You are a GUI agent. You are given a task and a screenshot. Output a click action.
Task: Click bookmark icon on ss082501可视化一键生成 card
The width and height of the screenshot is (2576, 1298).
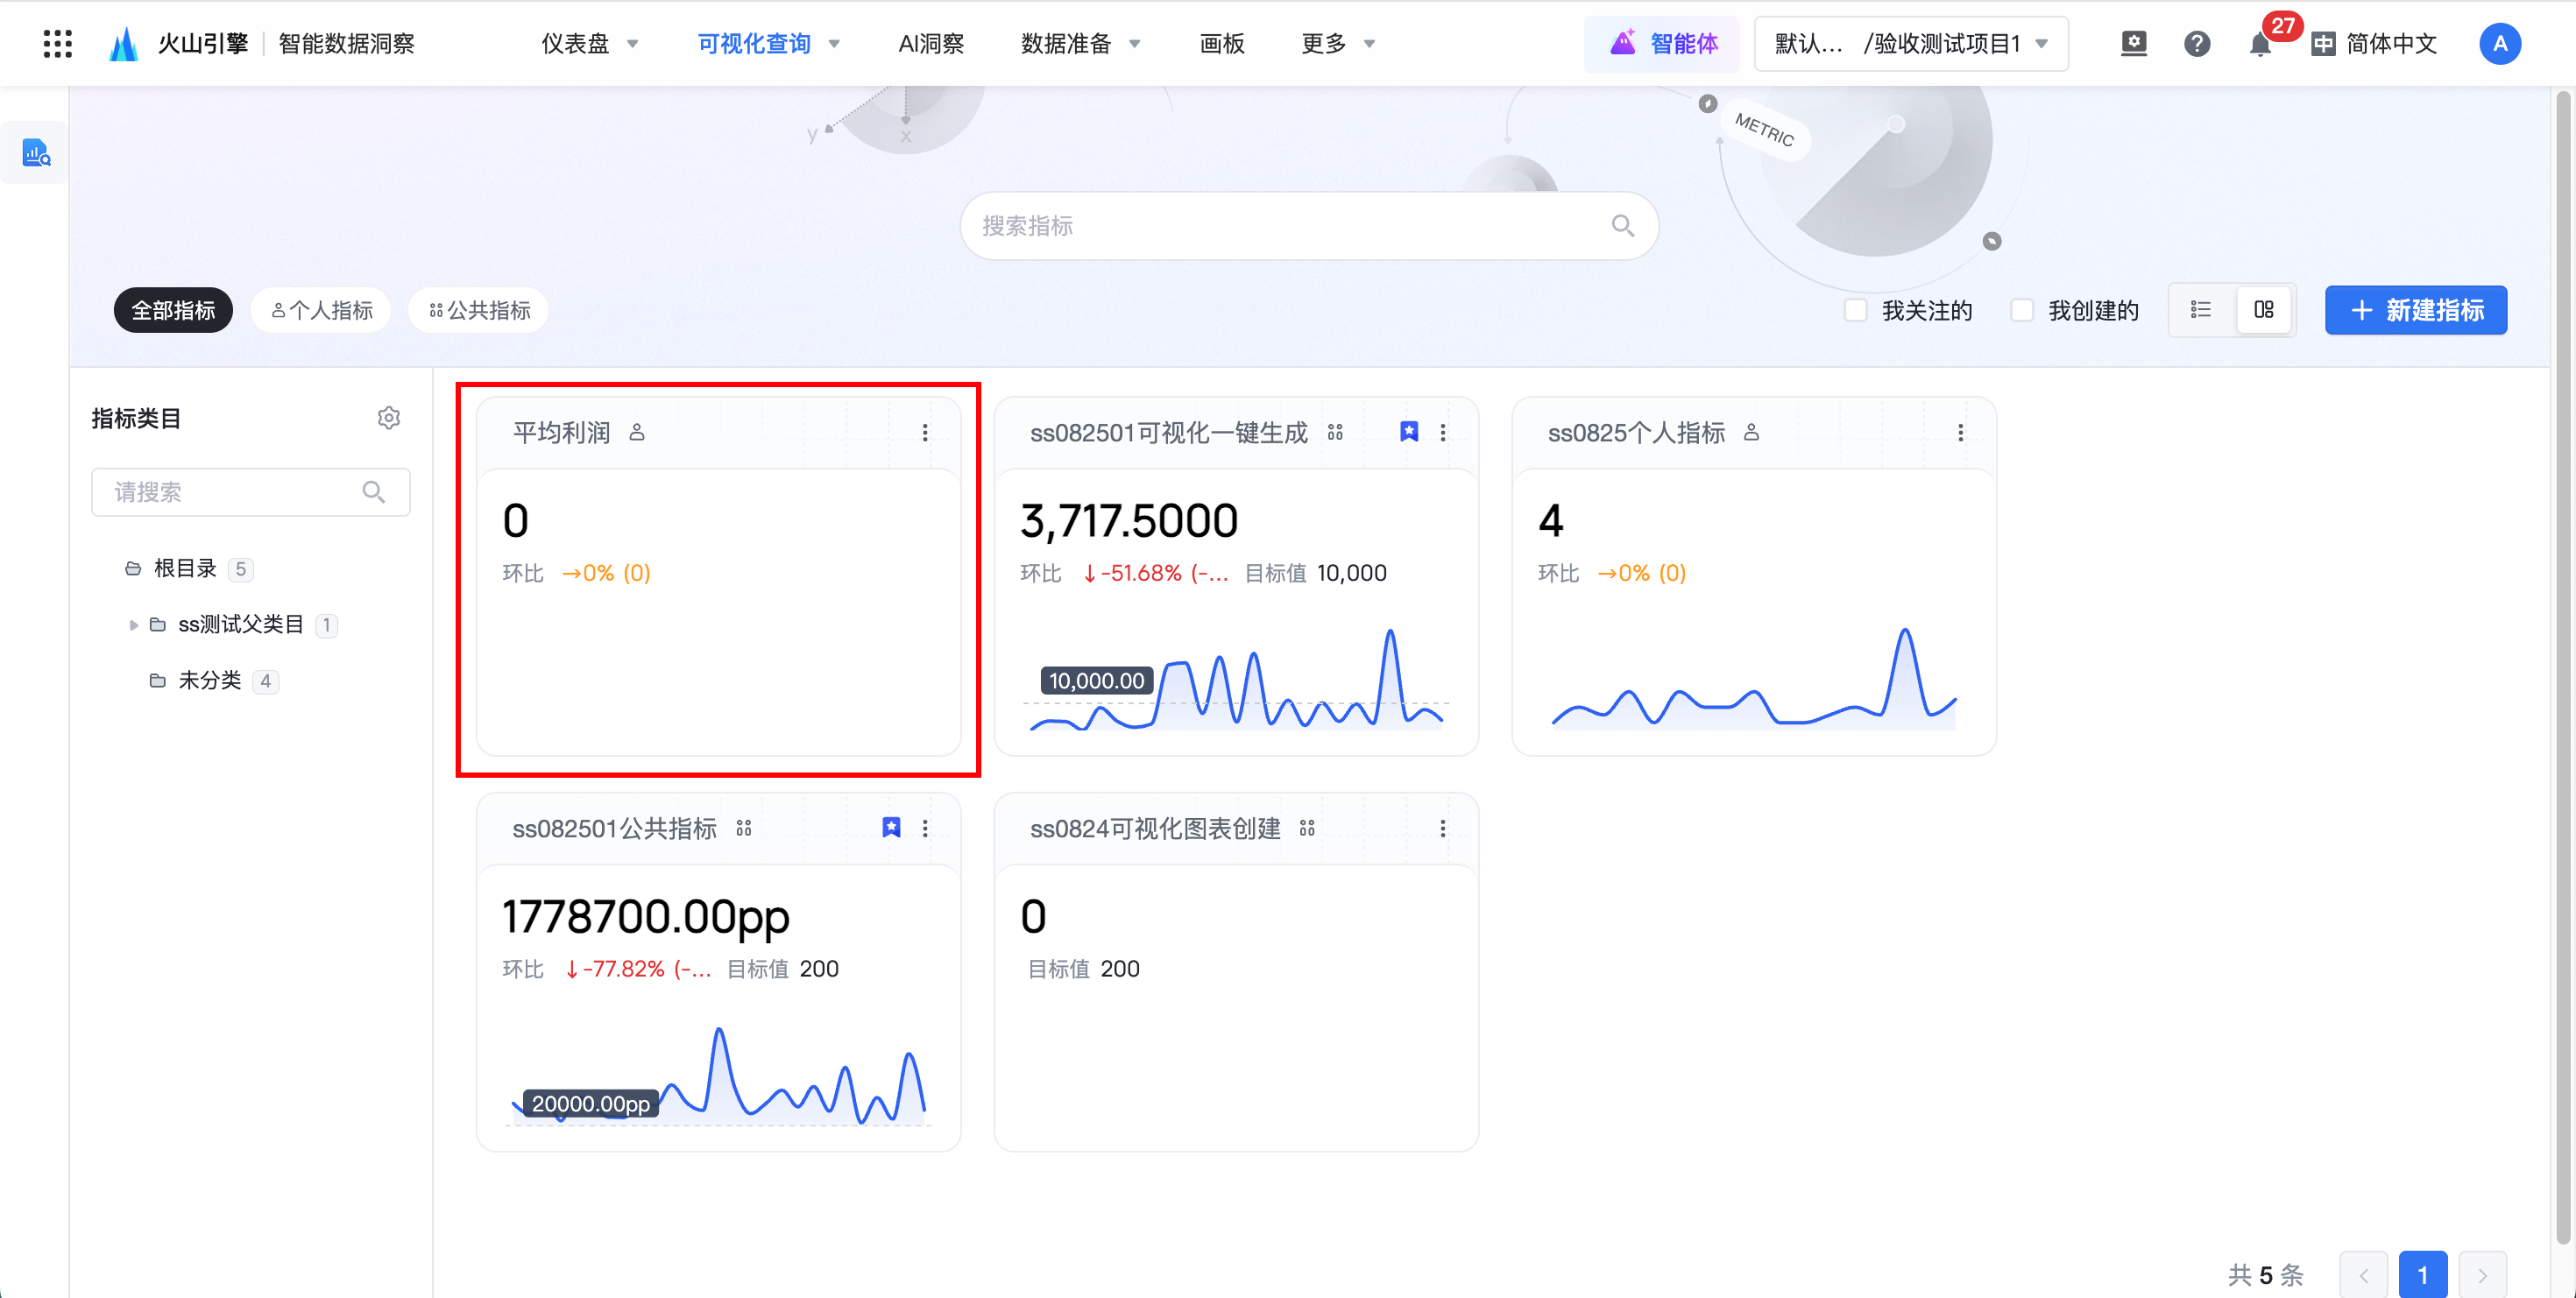click(1408, 432)
